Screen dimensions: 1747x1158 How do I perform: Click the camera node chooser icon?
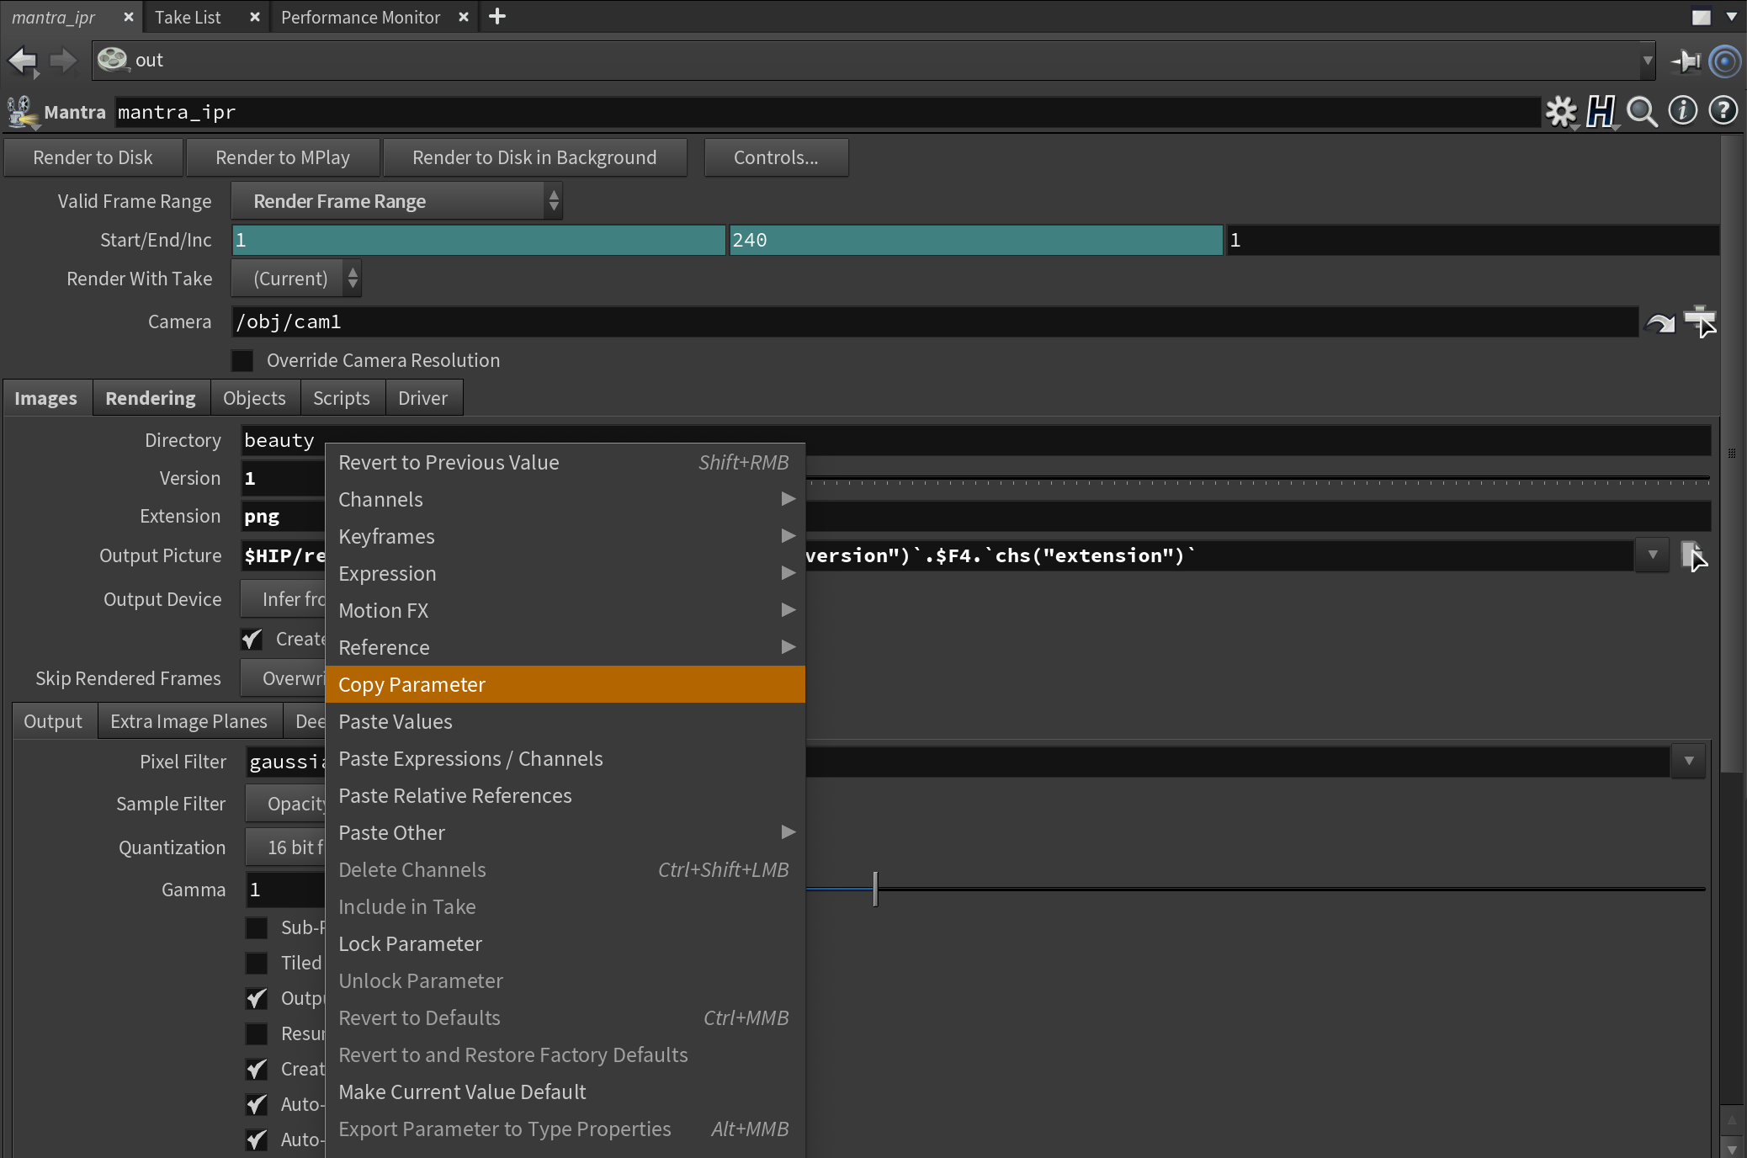(1700, 321)
